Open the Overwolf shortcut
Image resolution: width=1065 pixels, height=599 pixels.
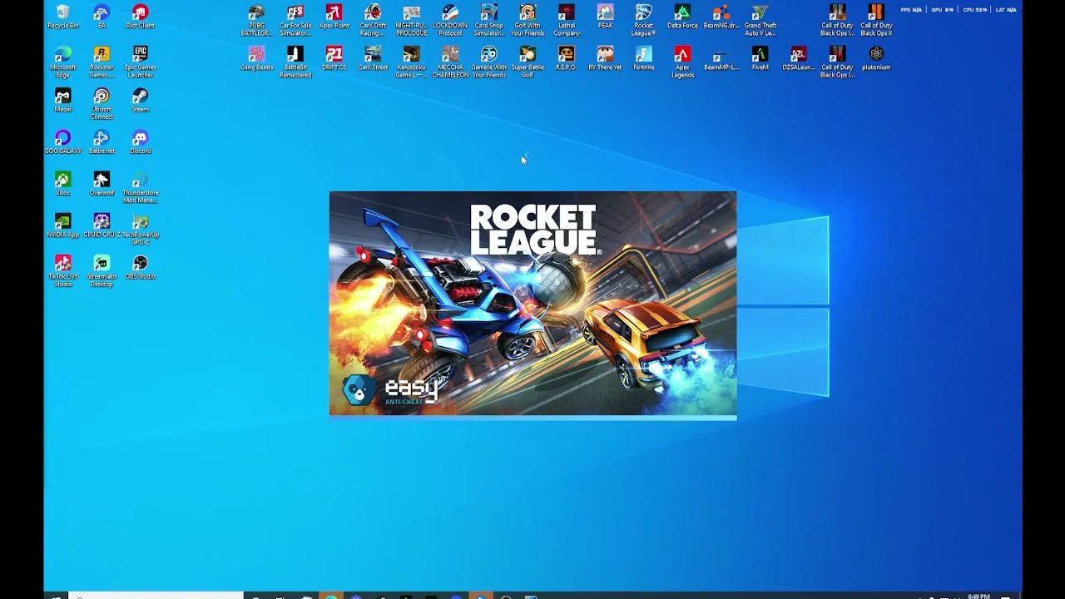click(x=102, y=183)
